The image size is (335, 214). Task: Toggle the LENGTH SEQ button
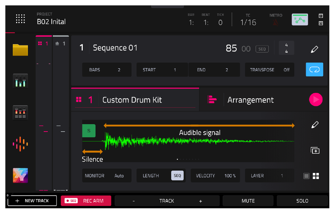[177, 176]
